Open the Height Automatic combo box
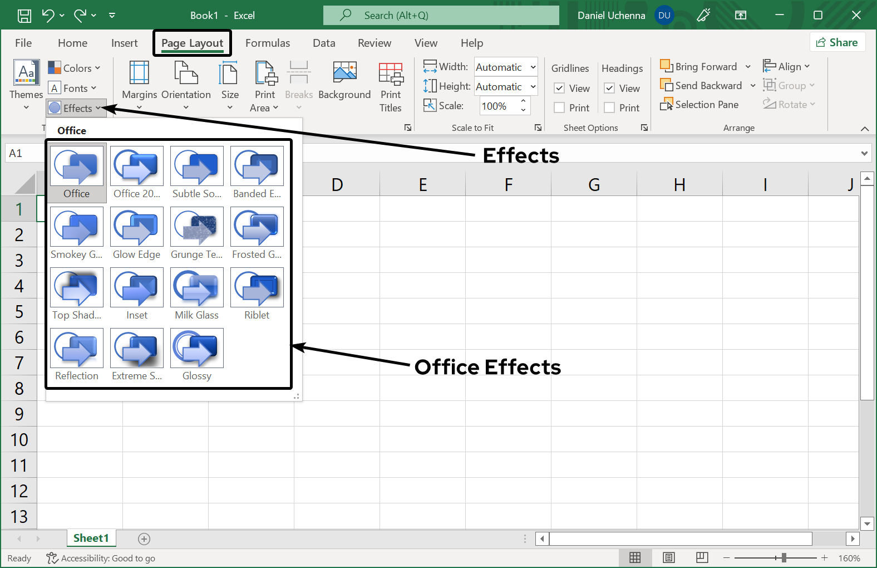The height and width of the screenshot is (568, 877). click(x=506, y=87)
